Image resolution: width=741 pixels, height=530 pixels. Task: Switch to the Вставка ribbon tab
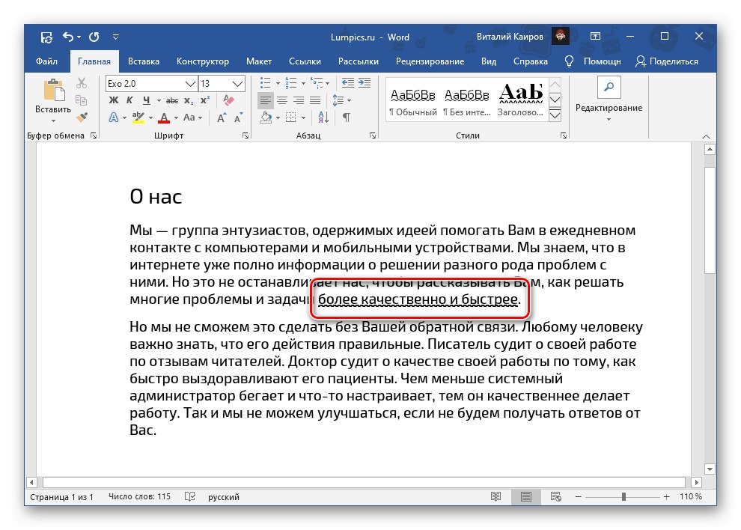[x=143, y=61]
